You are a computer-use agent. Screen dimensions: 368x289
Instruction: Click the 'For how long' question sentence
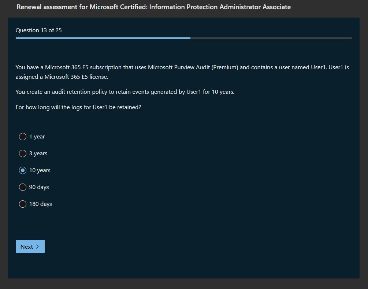(78, 107)
